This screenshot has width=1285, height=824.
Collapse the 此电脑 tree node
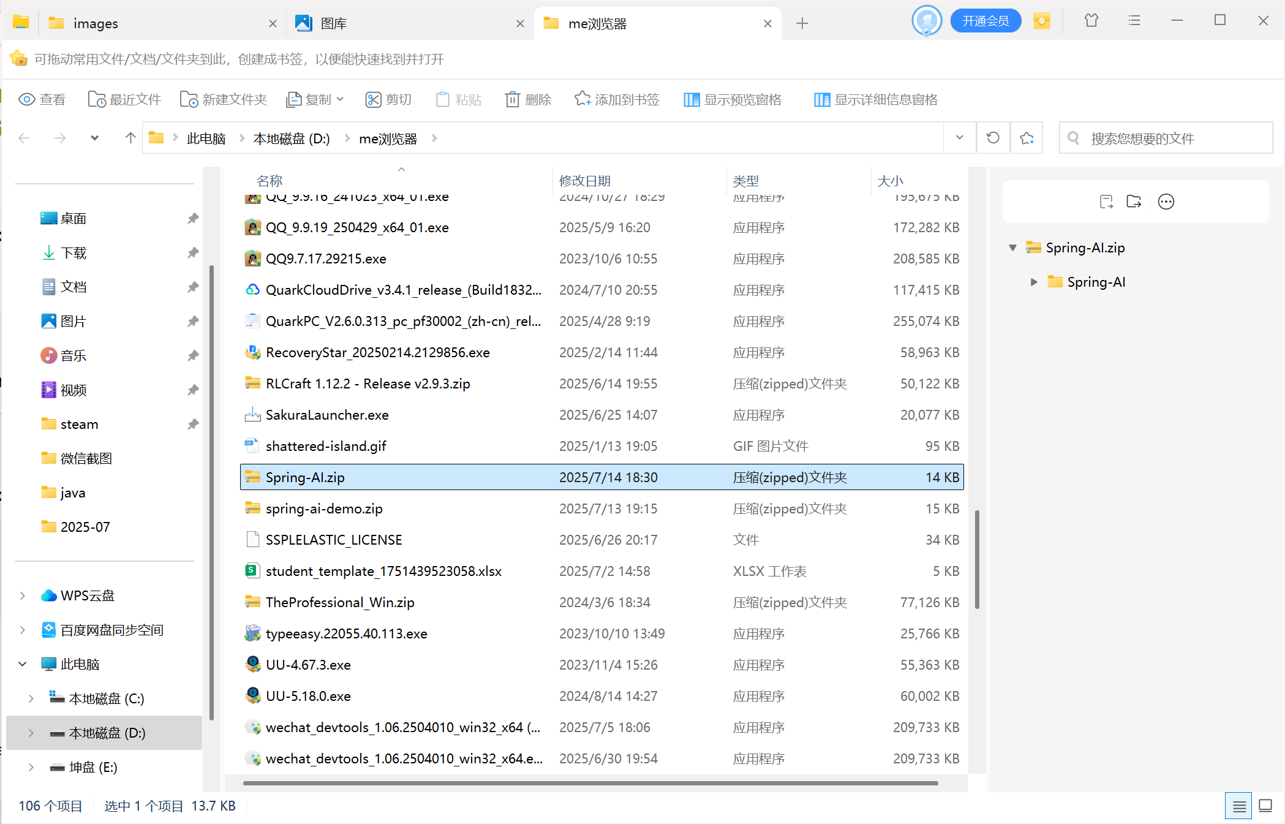[x=23, y=664]
